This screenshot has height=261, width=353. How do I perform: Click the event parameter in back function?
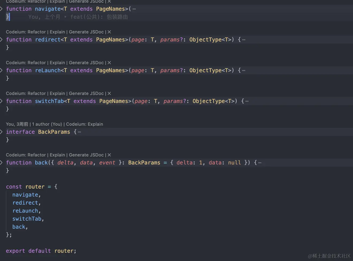[x=107, y=163]
